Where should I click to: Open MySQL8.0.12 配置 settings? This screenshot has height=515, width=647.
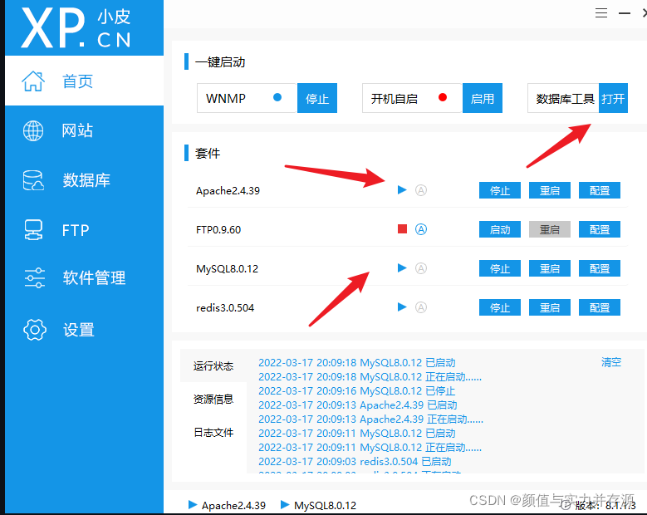pos(600,268)
